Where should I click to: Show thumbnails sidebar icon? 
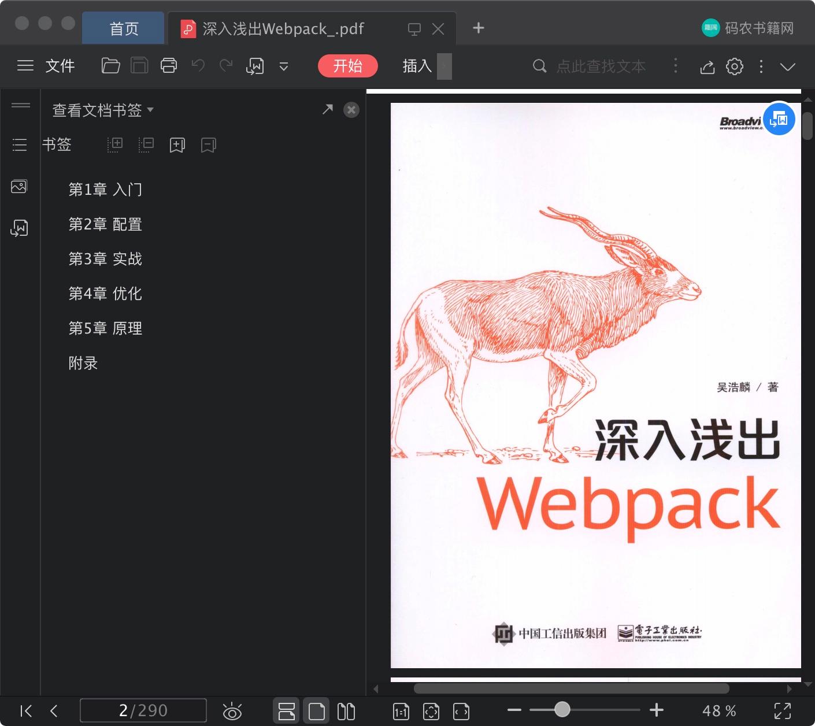click(19, 186)
